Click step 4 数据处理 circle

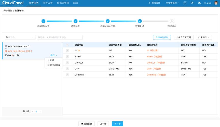tap(140, 21)
